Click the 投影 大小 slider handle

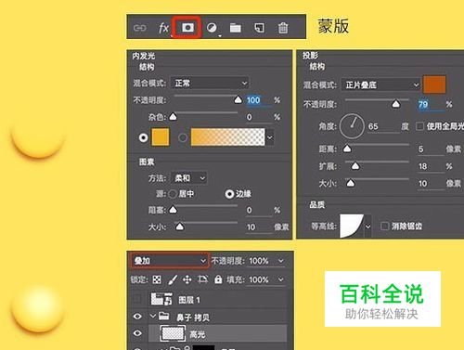(350, 184)
